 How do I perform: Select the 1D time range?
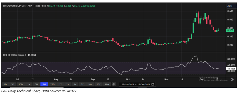(x=5, y=84)
